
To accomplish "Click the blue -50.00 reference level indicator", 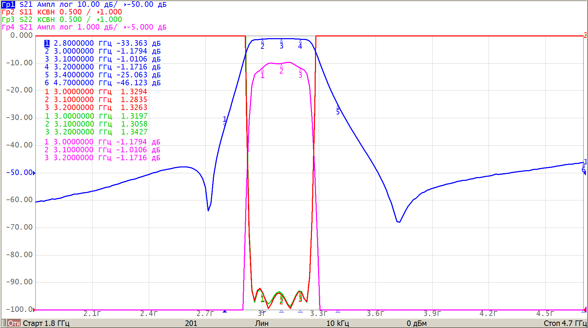I will point(20,173).
